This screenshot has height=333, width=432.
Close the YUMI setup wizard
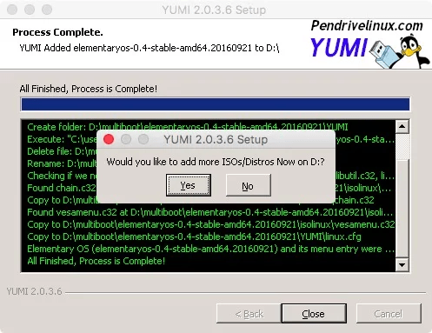(x=314, y=314)
